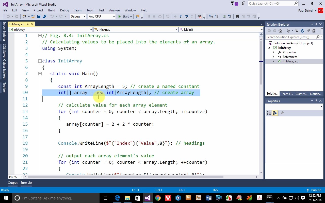This screenshot has height=203, width=325.
Task: Collapse the class InitArray code block
Action: pyautogui.click(x=40, y=61)
